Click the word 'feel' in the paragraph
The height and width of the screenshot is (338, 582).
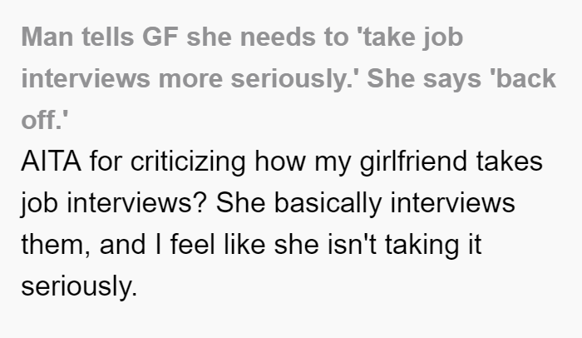(192, 245)
